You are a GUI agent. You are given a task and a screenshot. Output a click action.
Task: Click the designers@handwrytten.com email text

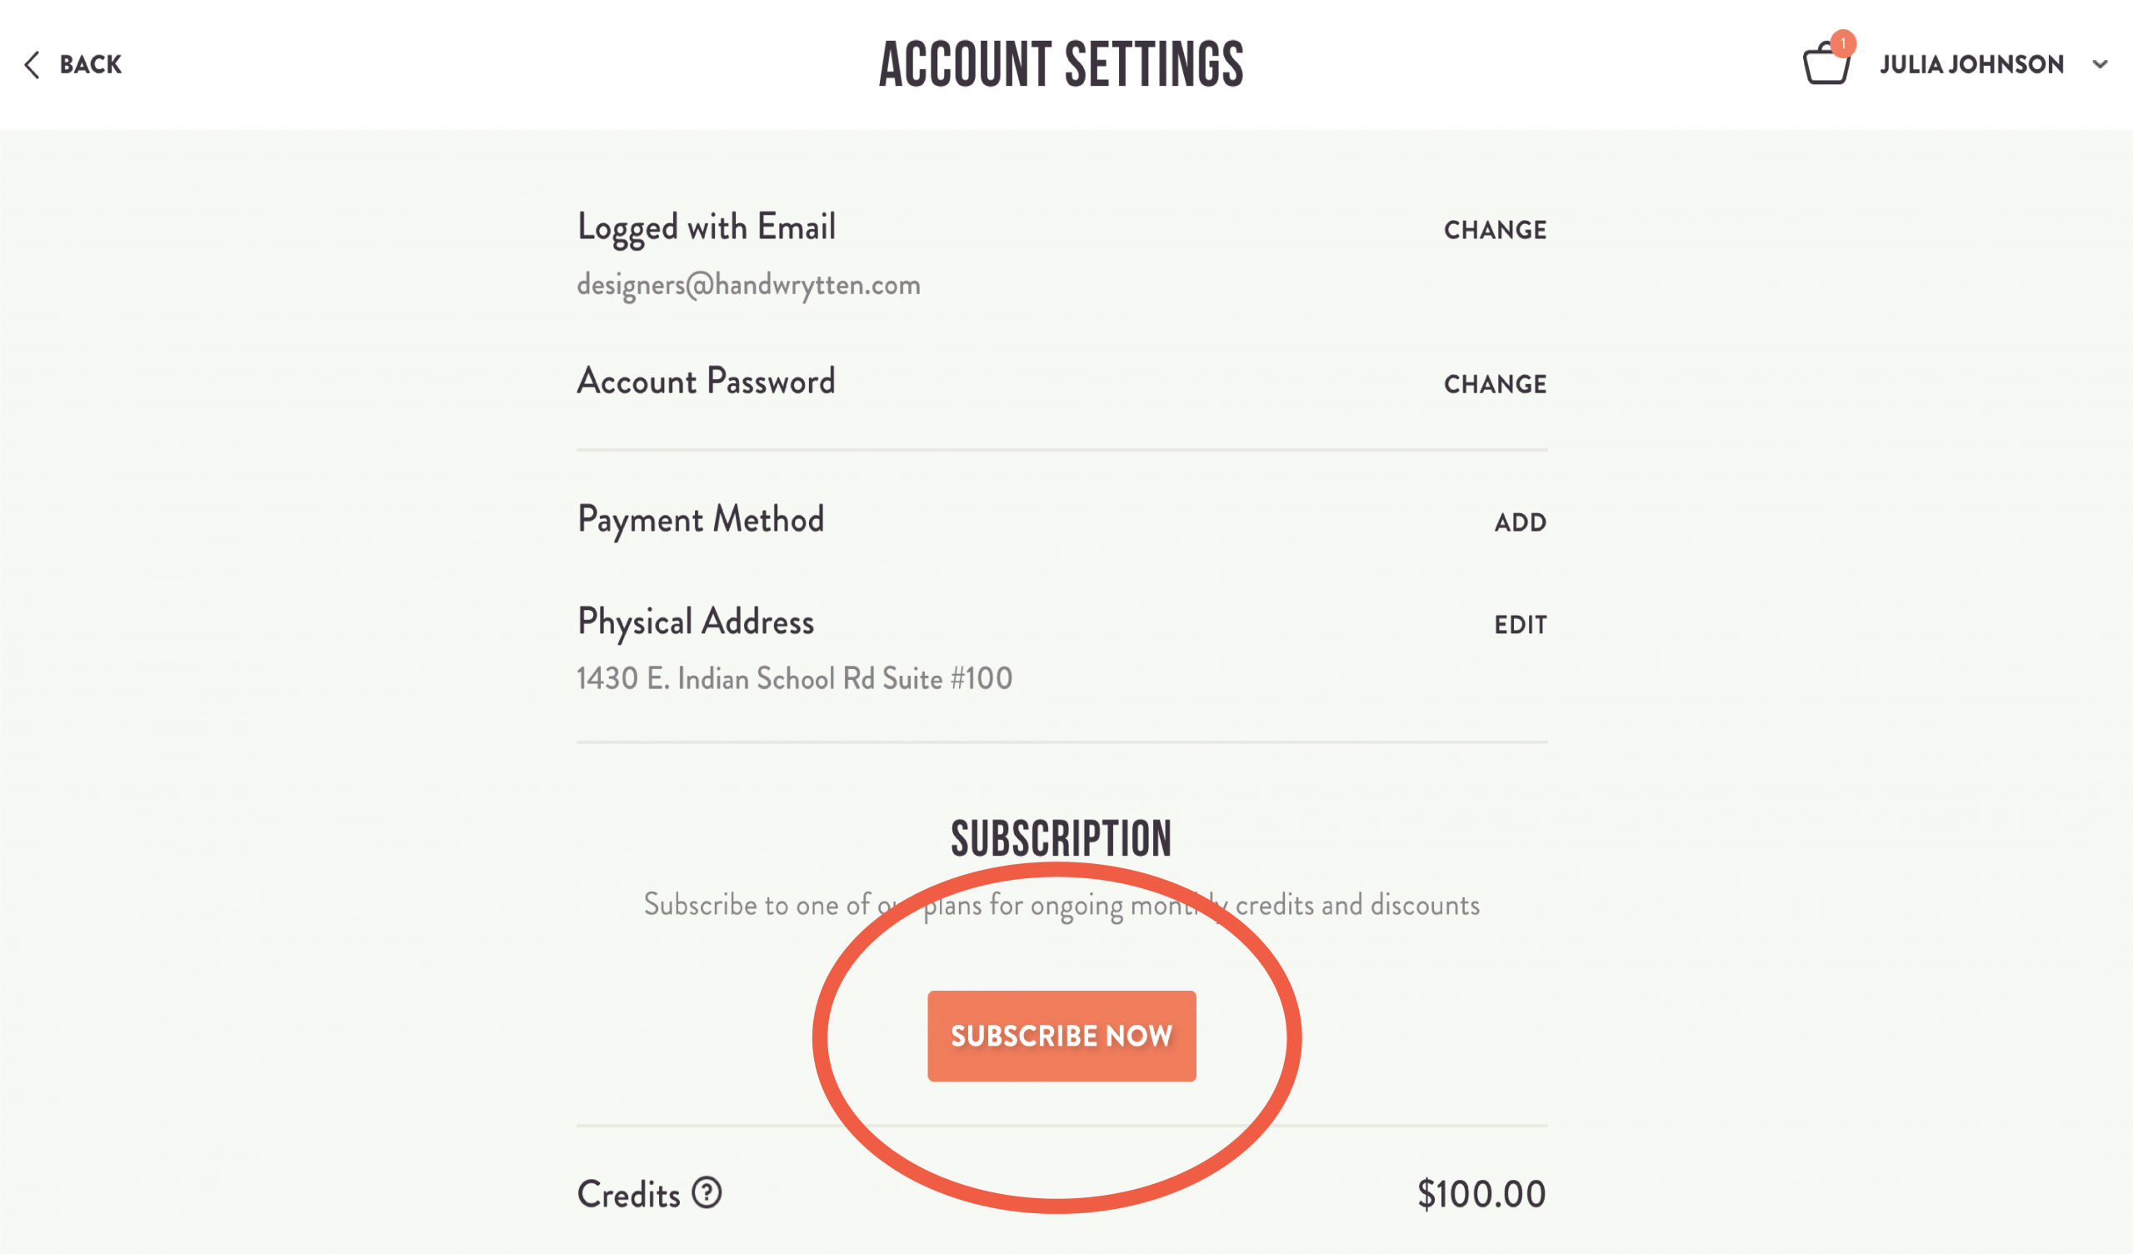[748, 285]
